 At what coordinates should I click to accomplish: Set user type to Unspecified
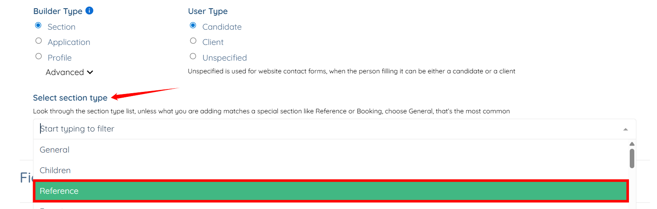pyautogui.click(x=193, y=56)
